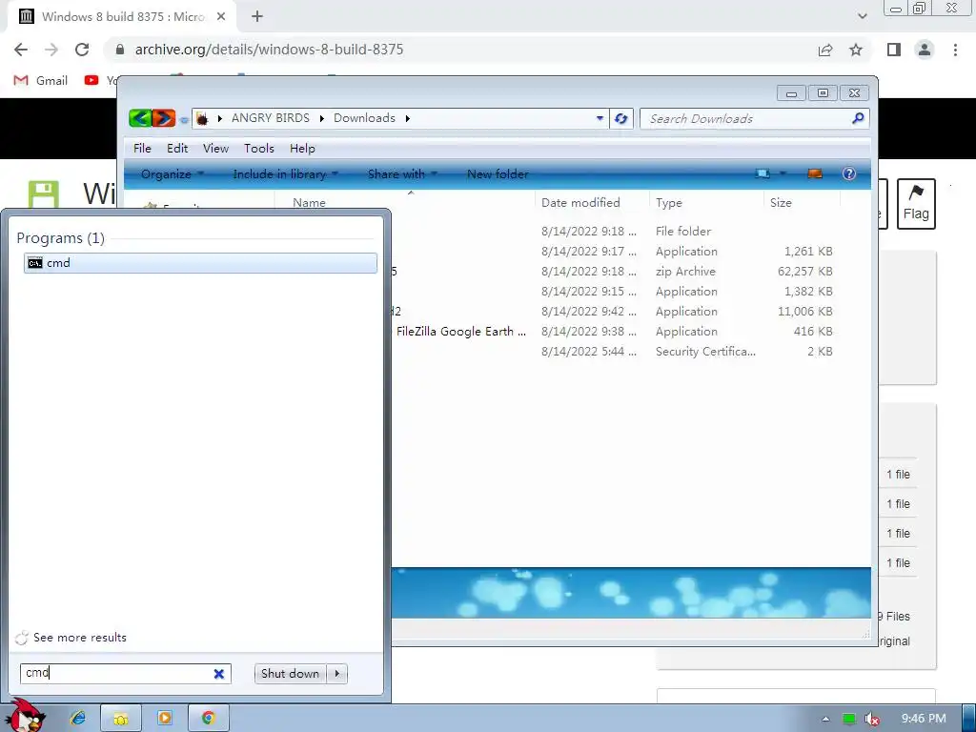Click the Flag button on archive.org
976x732 pixels.
point(916,204)
